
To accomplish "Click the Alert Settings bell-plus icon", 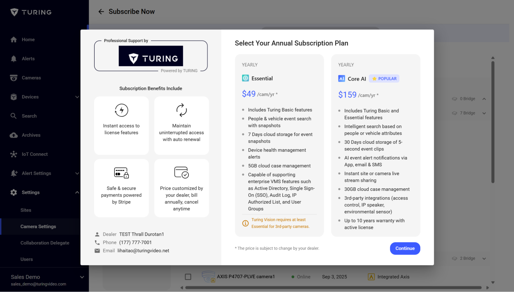I will (x=14, y=173).
